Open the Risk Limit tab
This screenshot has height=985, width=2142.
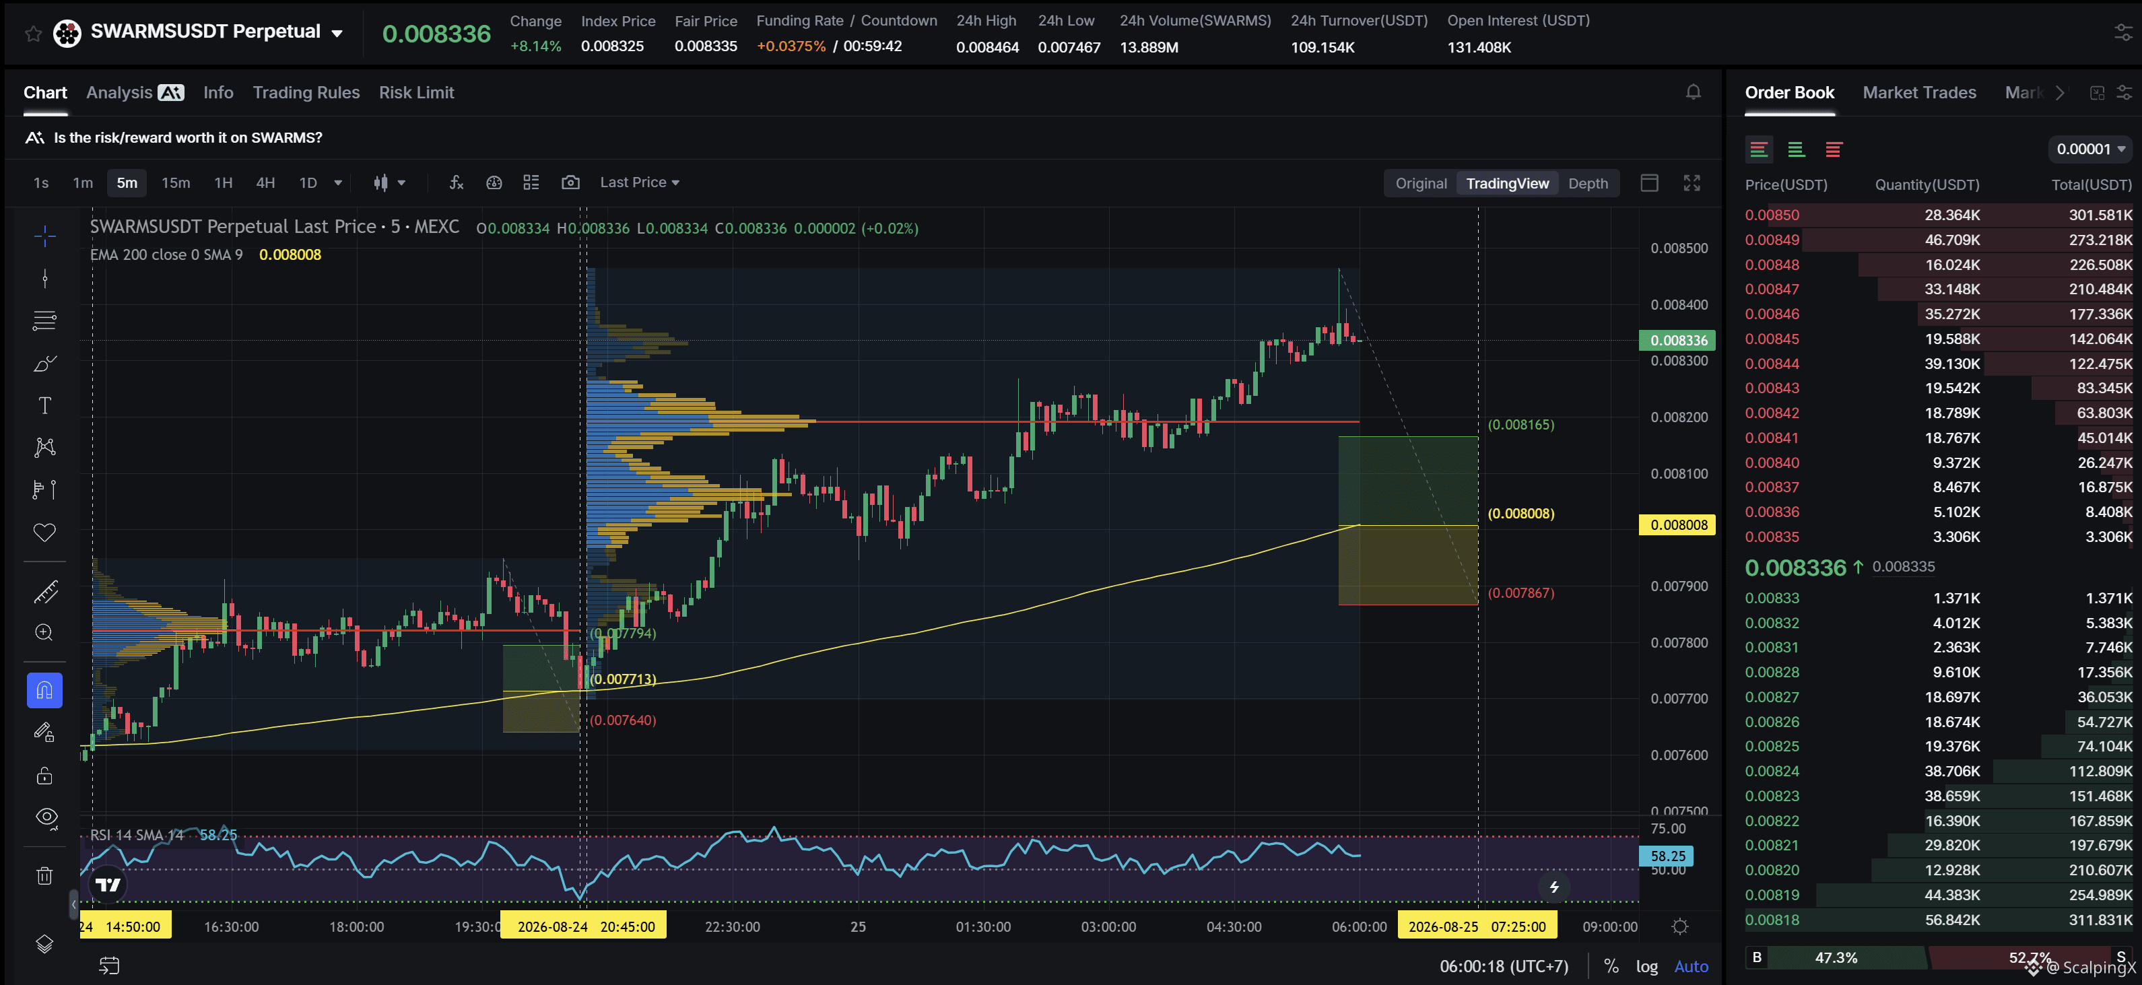(x=417, y=92)
